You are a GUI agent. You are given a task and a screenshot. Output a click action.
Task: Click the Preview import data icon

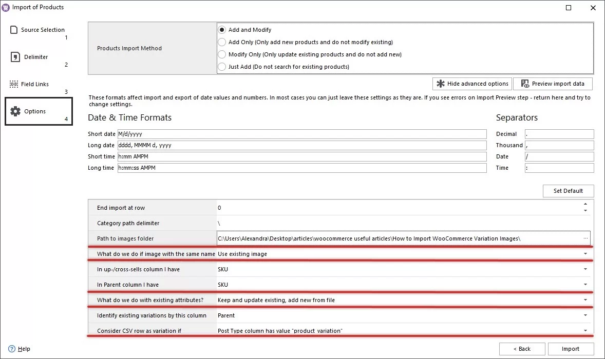(525, 84)
